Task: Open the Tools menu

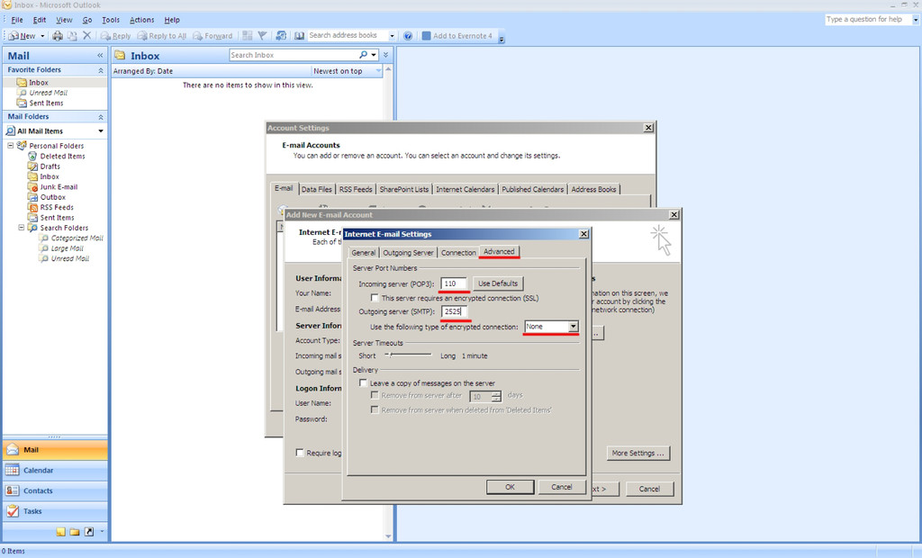Action: tap(111, 20)
